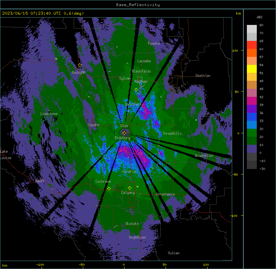Click the km unit label at bottom left

[x=5, y=265]
